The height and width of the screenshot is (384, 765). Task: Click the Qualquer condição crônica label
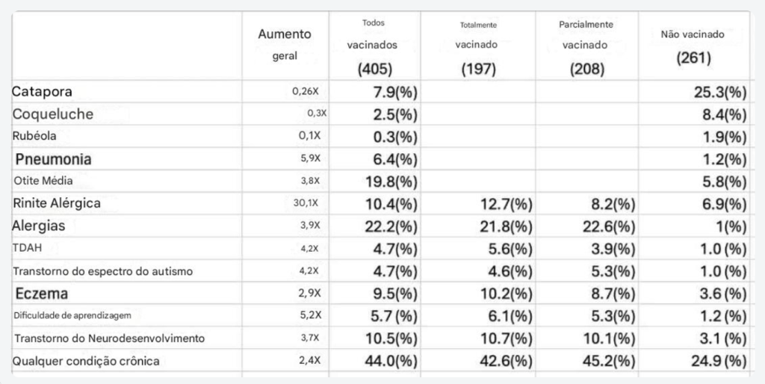click(x=86, y=362)
